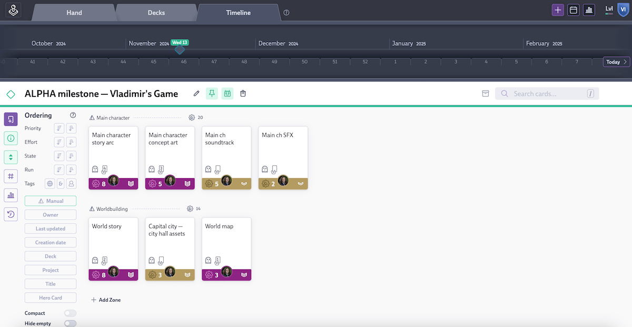The width and height of the screenshot is (632, 327).
Task: Expand Main ch soundtrack card priority chevron
Action: click(x=244, y=184)
